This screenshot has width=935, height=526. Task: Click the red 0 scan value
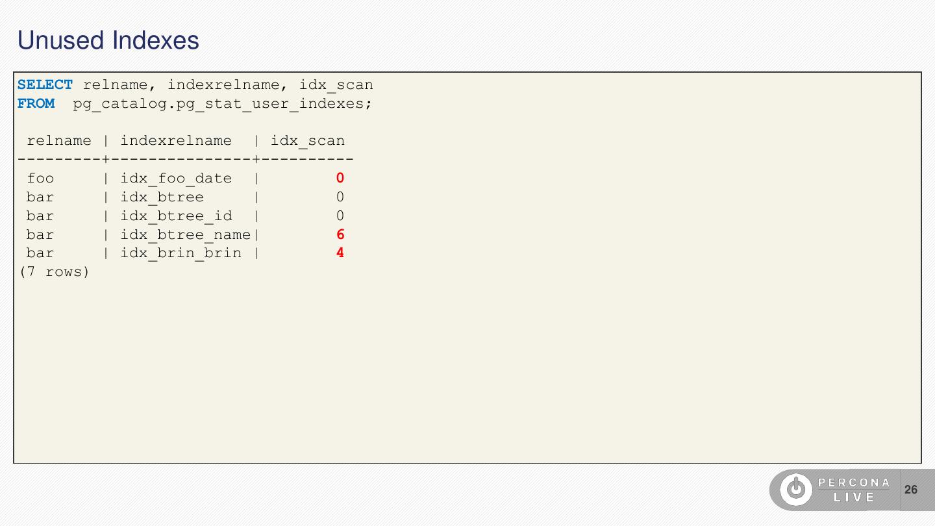340,179
